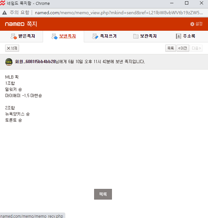Click the named 쪽지 logo
The width and height of the screenshot is (208, 218).
pyautogui.click(x=21, y=24)
